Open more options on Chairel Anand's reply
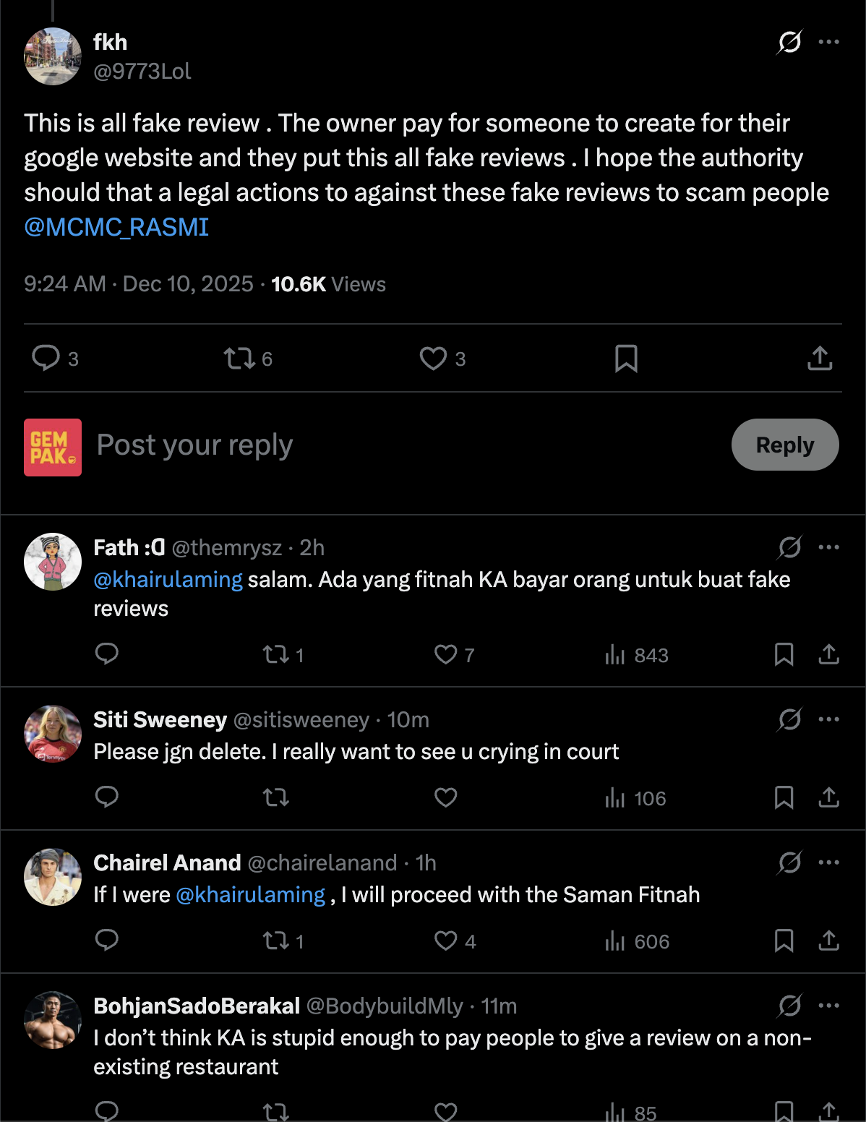Viewport: 866px width, 1122px height. click(828, 862)
